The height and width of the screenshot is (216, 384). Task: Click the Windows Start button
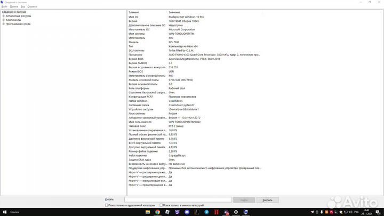(4, 212)
